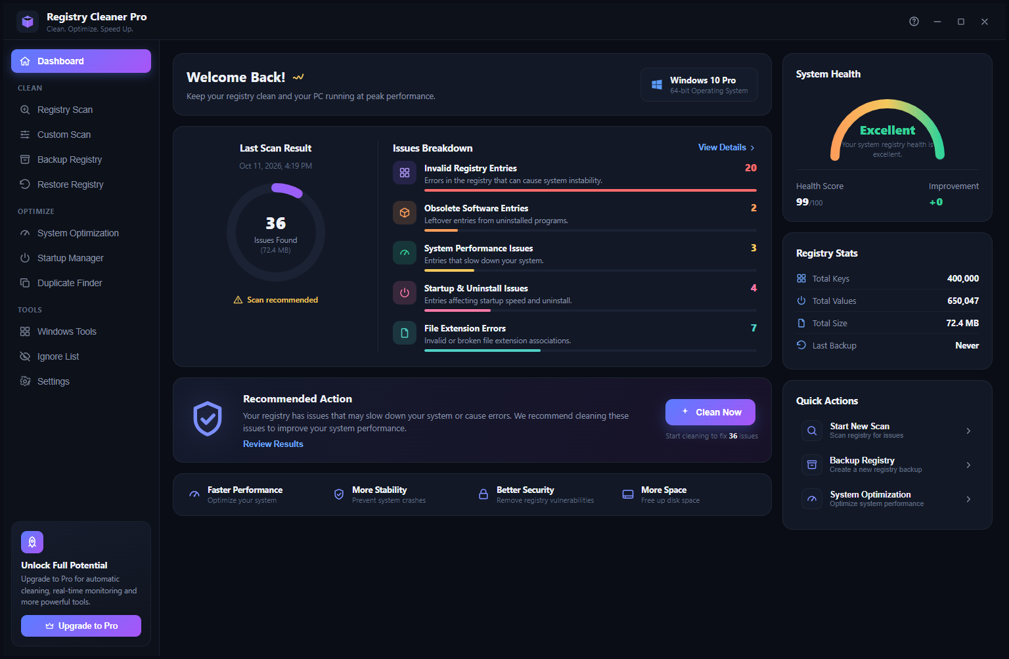Click the Windows logo icon beside Windows 10 Pro

pyautogui.click(x=657, y=85)
